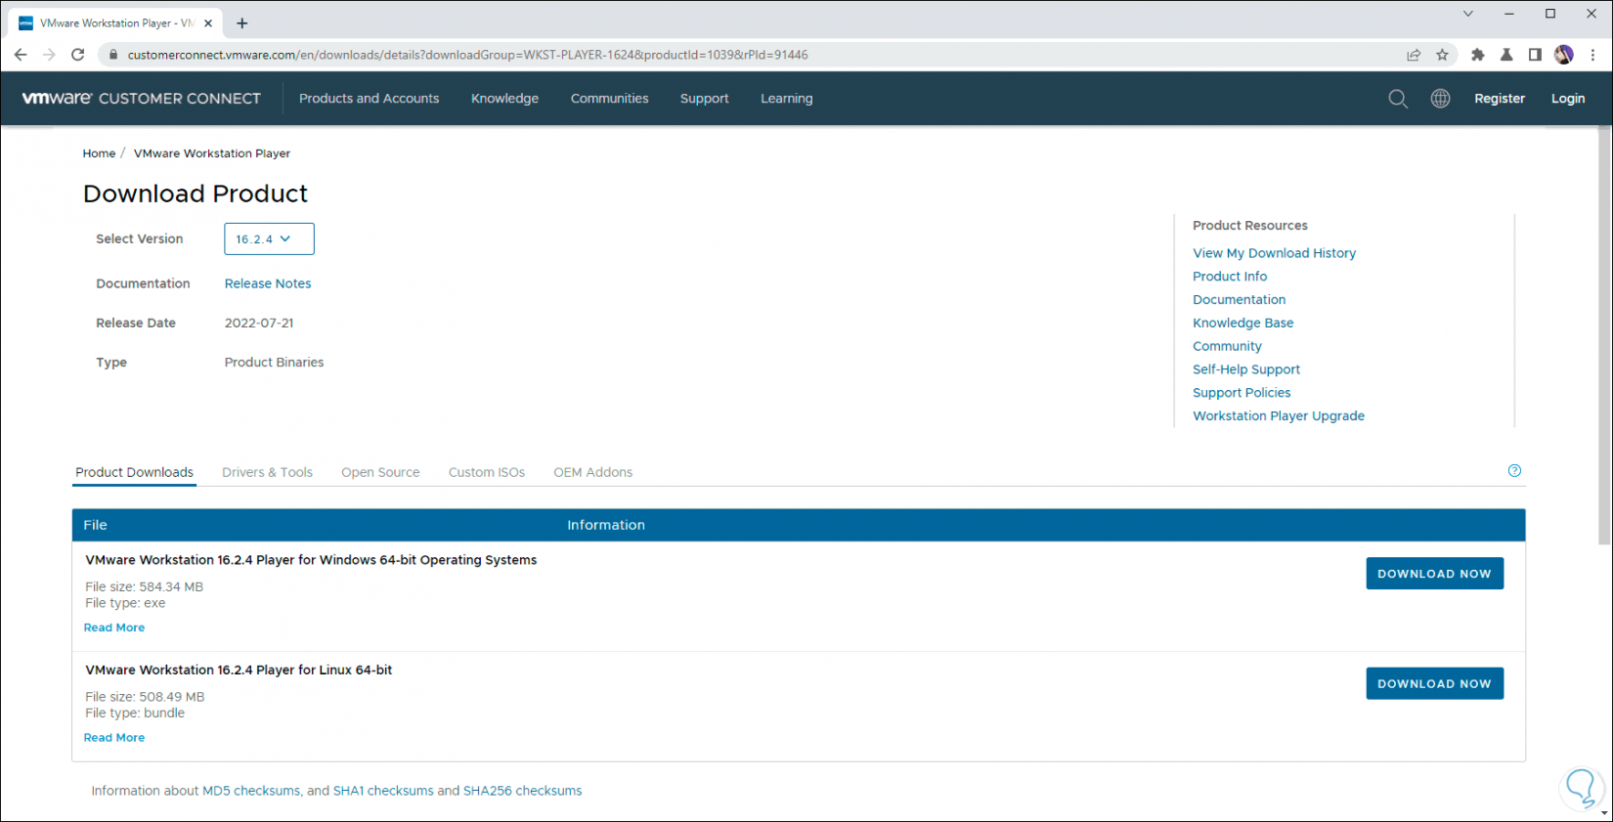Click the File size 584.34 MB text

pyautogui.click(x=145, y=587)
